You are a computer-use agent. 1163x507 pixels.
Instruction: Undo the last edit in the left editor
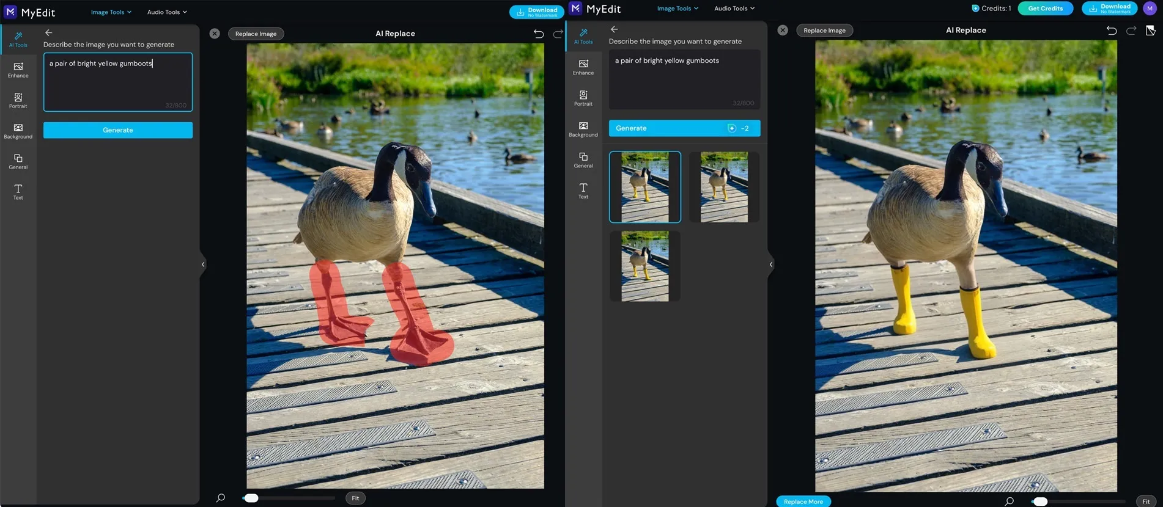[538, 34]
